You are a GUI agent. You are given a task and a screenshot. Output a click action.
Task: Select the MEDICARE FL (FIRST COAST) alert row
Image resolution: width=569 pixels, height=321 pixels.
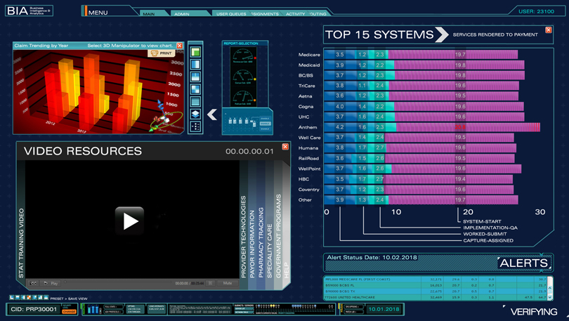pos(436,280)
